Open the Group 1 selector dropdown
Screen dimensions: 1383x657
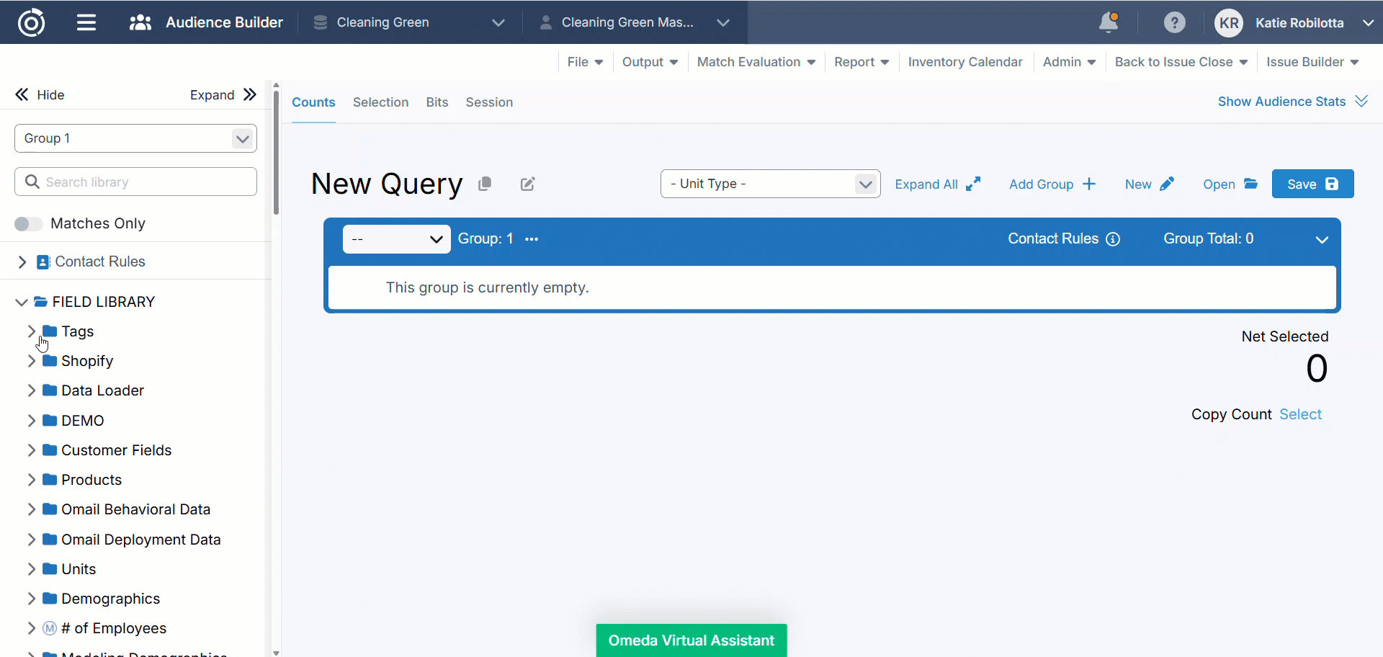tap(135, 138)
